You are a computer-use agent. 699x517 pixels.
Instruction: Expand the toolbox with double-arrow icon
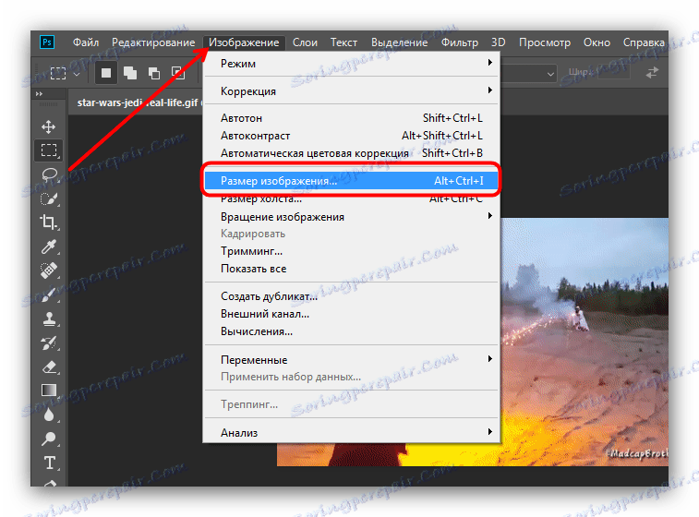coord(39,93)
